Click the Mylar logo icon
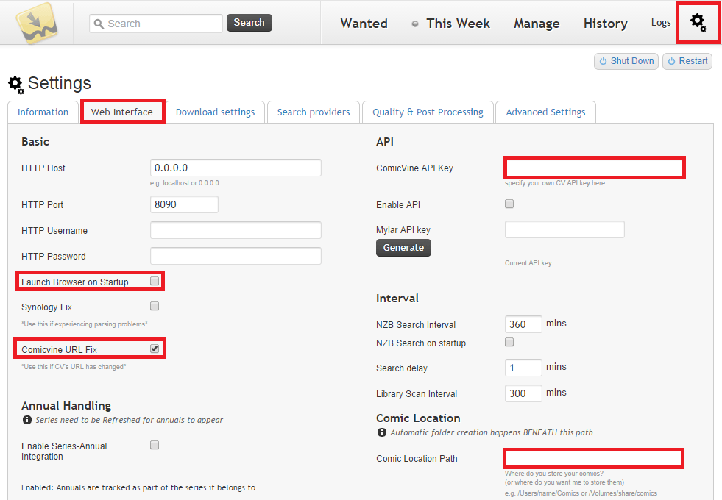722x500 pixels. click(37, 24)
